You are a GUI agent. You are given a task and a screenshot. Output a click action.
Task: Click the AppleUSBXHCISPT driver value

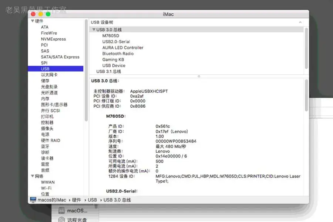149,91
